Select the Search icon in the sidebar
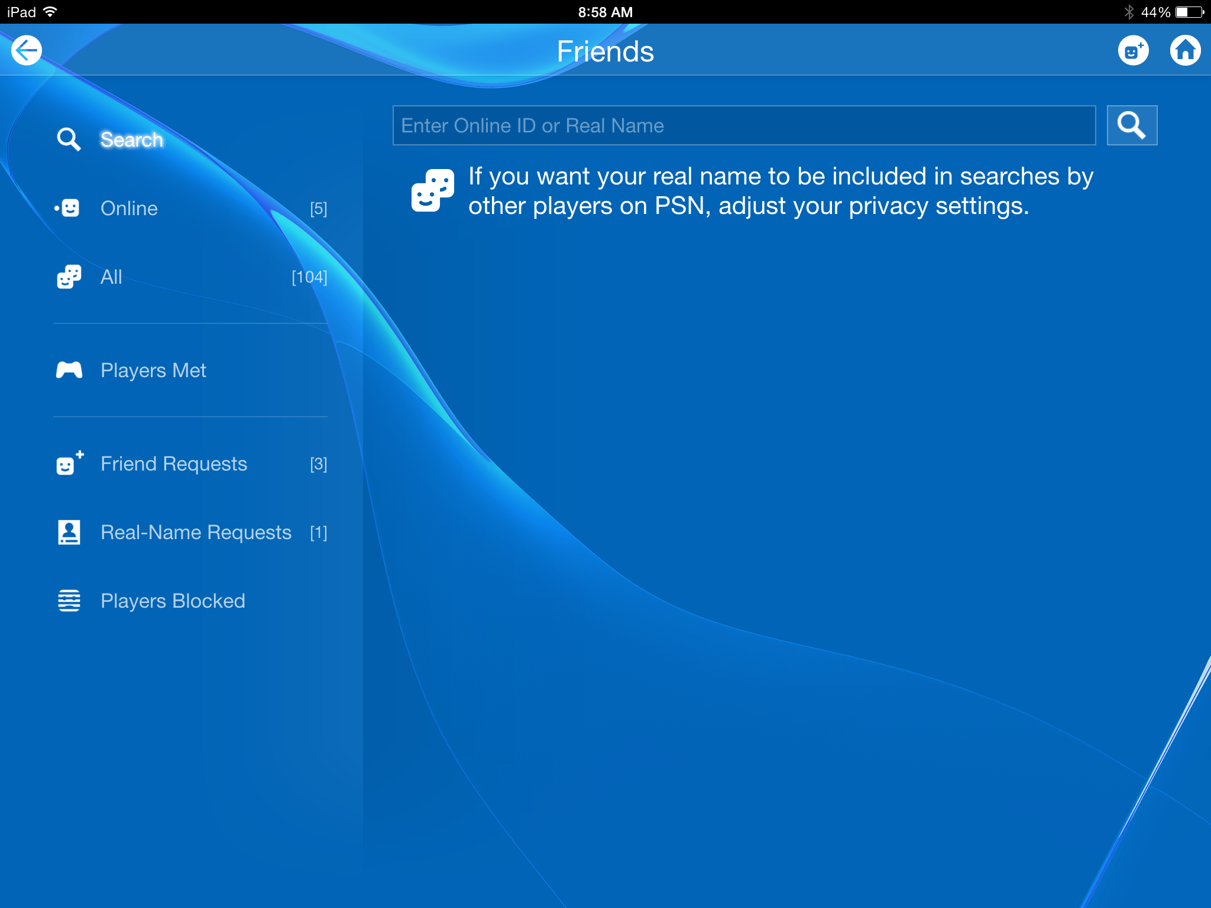The image size is (1211, 908). point(69,140)
